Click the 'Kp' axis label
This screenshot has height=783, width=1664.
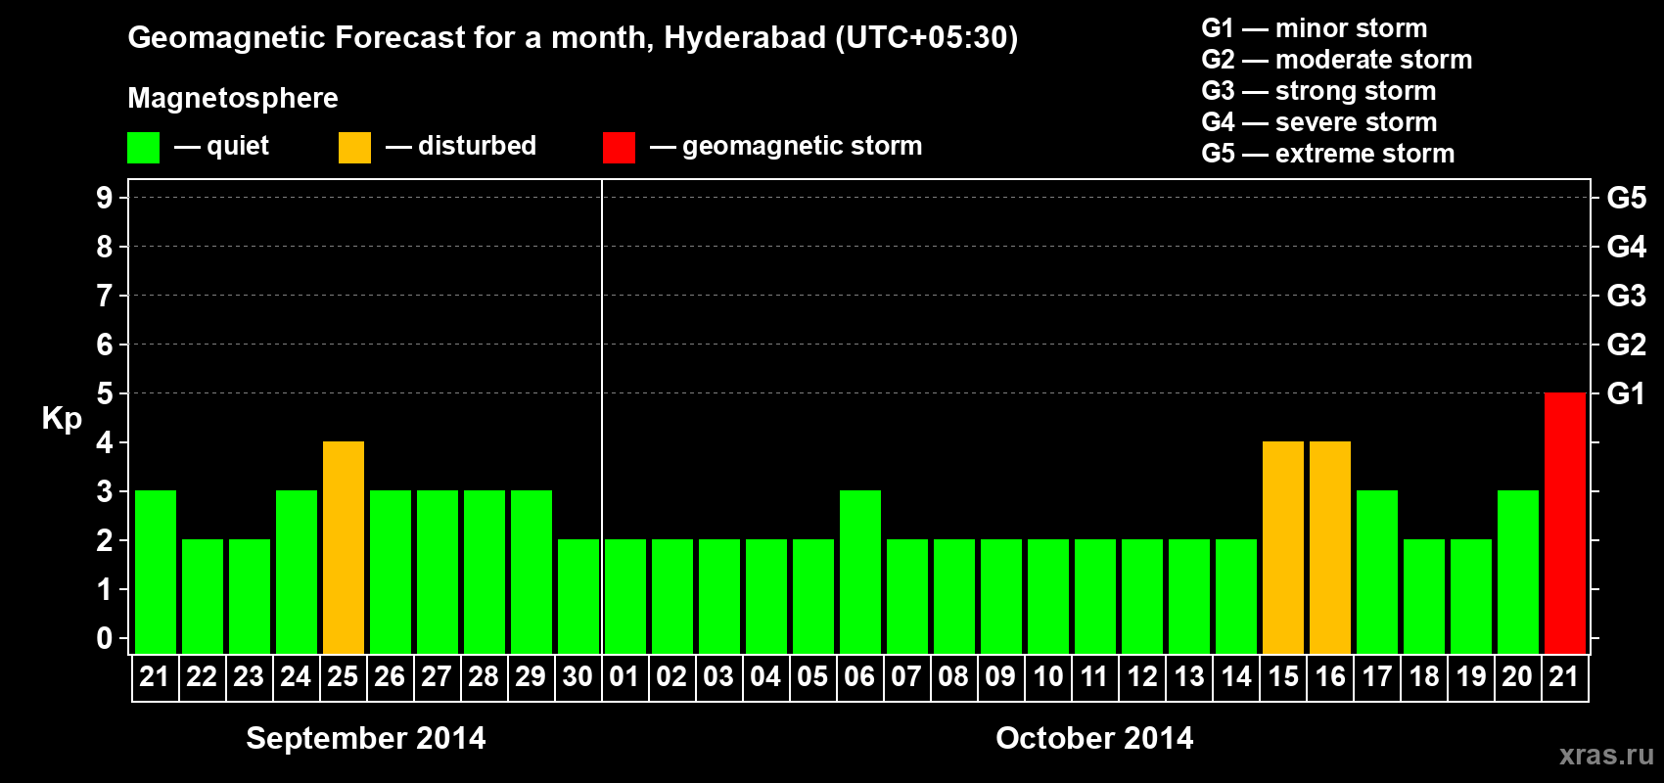[62, 419]
